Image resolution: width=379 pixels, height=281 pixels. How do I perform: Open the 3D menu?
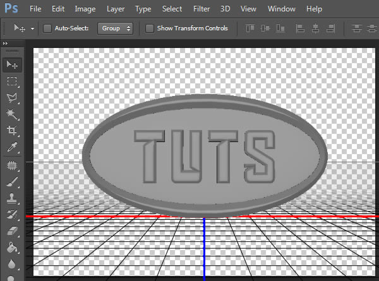(x=225, y=9)
